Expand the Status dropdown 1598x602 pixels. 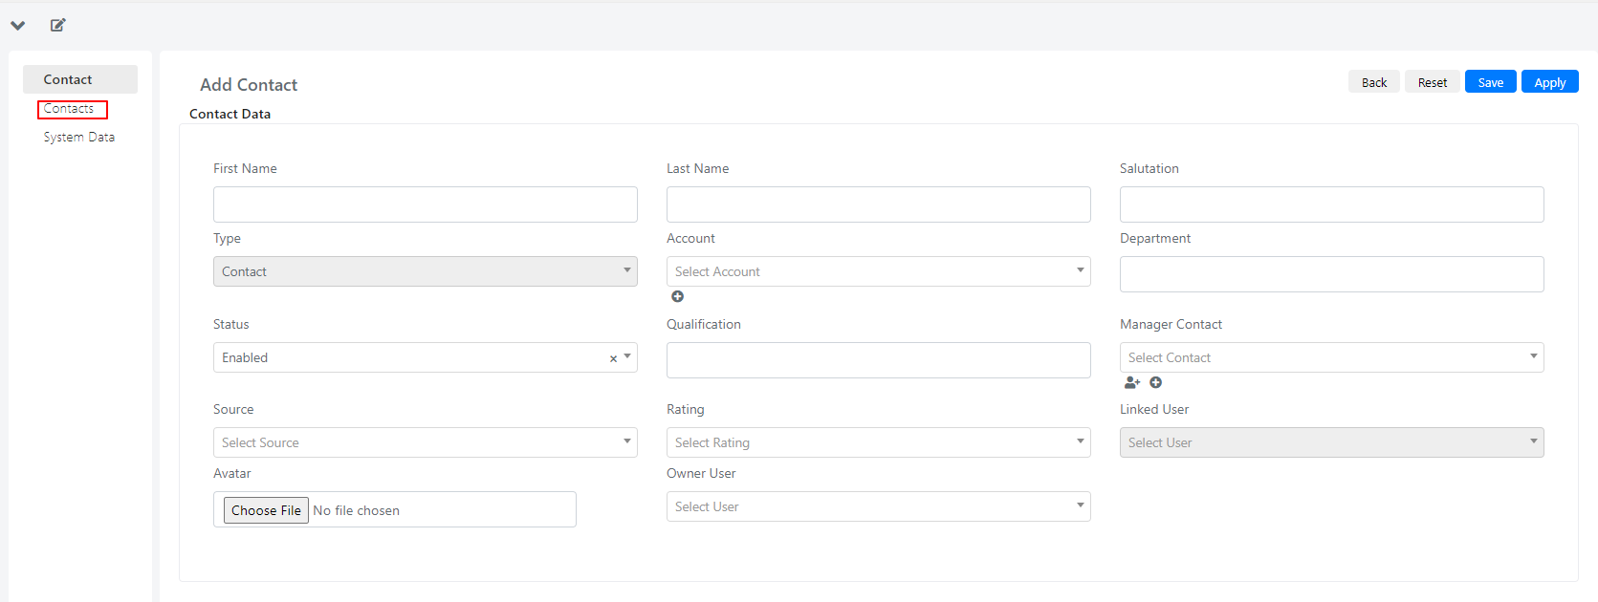[x=426, y=357]
